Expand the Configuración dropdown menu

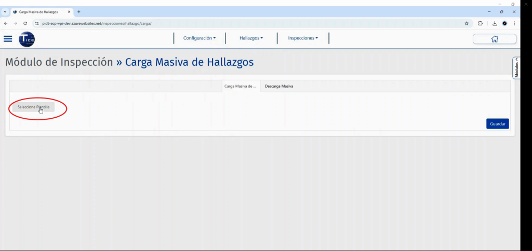pyautogui.click(x=199, y=38)
